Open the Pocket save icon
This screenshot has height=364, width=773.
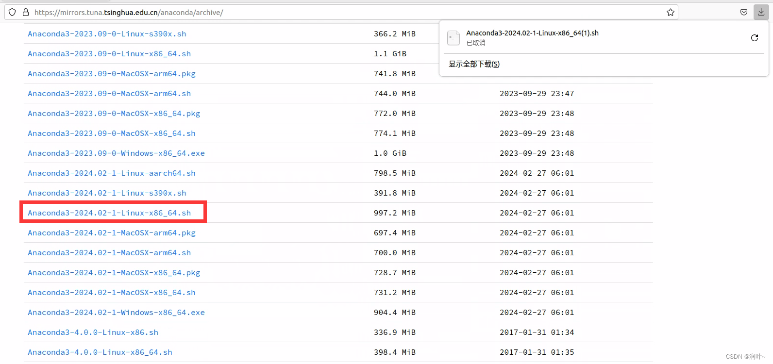(x=744, y=12)
